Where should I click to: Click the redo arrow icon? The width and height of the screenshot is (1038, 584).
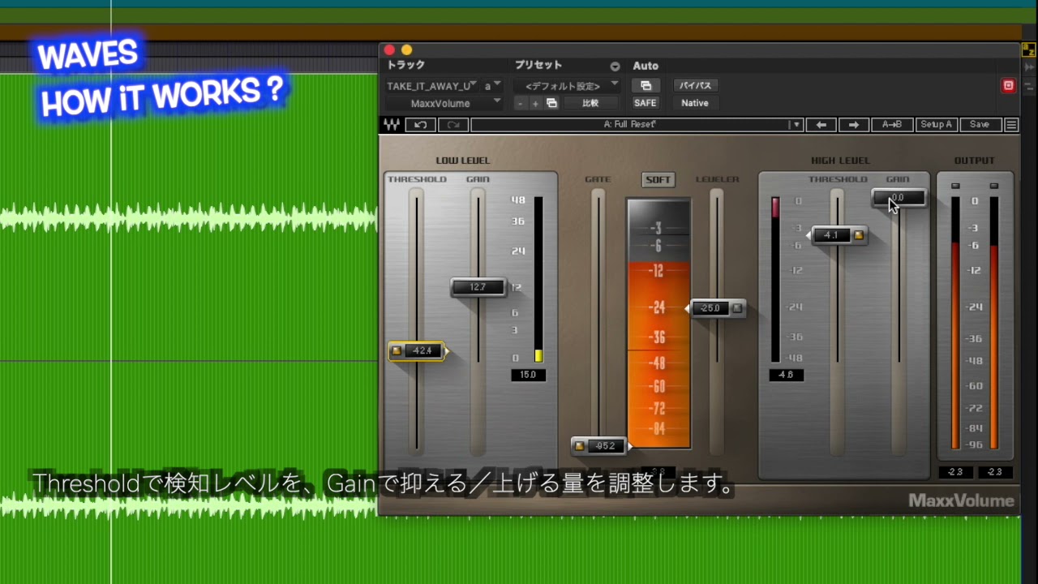tap(453, 124)
